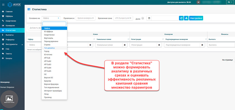This screenshot has width=235, height=110.
Task: Select Aff Sub2 in the dropdown list
Action: click(x=54, y=61)
